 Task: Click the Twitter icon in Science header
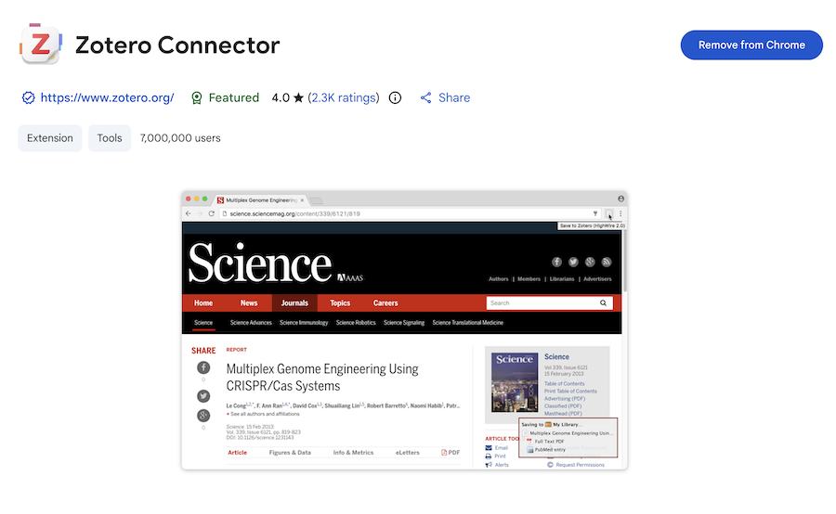pos(572,262)
